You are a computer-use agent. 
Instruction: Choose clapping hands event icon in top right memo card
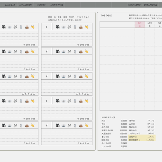[x=87, y=27]
